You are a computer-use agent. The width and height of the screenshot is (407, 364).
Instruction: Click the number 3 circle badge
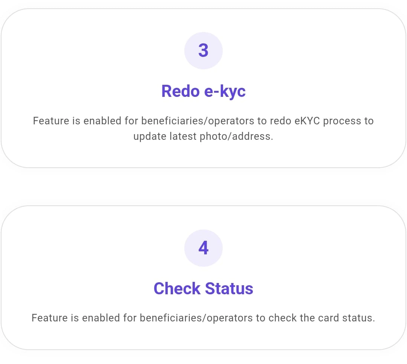(x=203, y=50)
